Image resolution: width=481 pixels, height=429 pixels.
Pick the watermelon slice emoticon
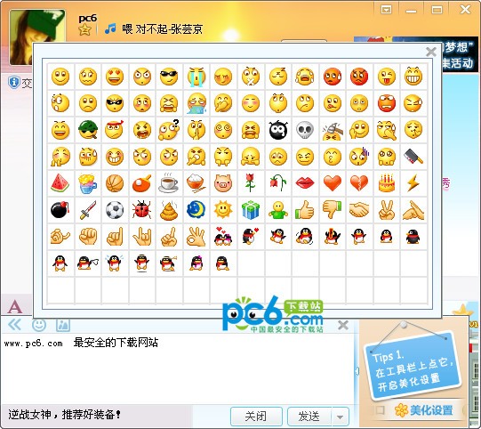point(60,183)
